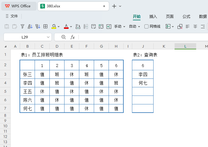Click the cell borders grid icon
This screenshot has width=208, height=147.
pyautogui.click(x=46, y=26)
